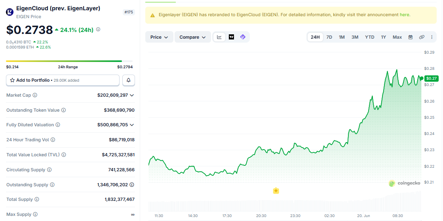Screen dimensions: 443x221
Task: Click the 24h Range progress bar
Action: click(69, 61)
